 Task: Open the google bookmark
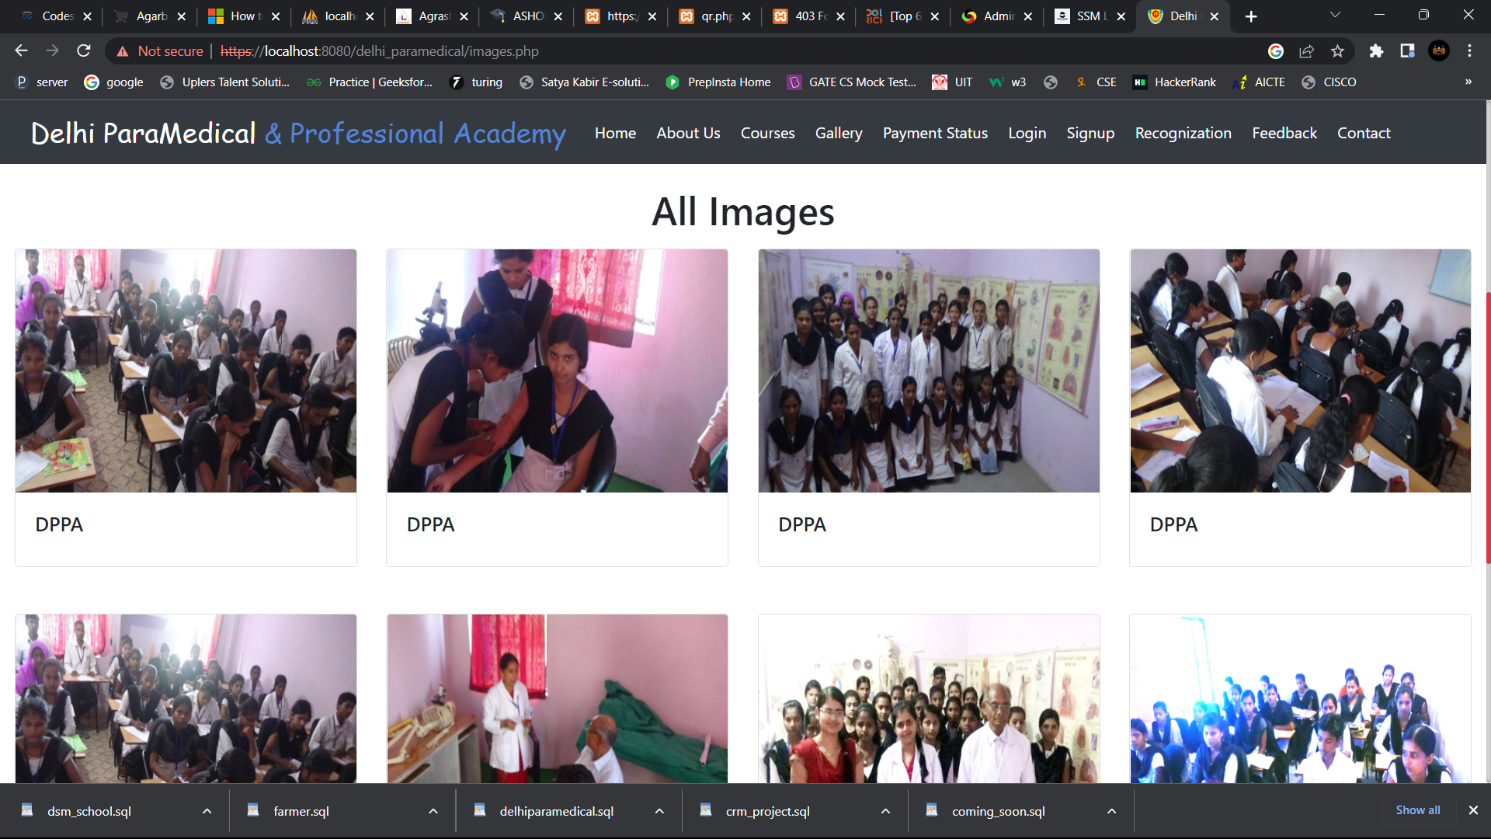(x=114, y=82)
